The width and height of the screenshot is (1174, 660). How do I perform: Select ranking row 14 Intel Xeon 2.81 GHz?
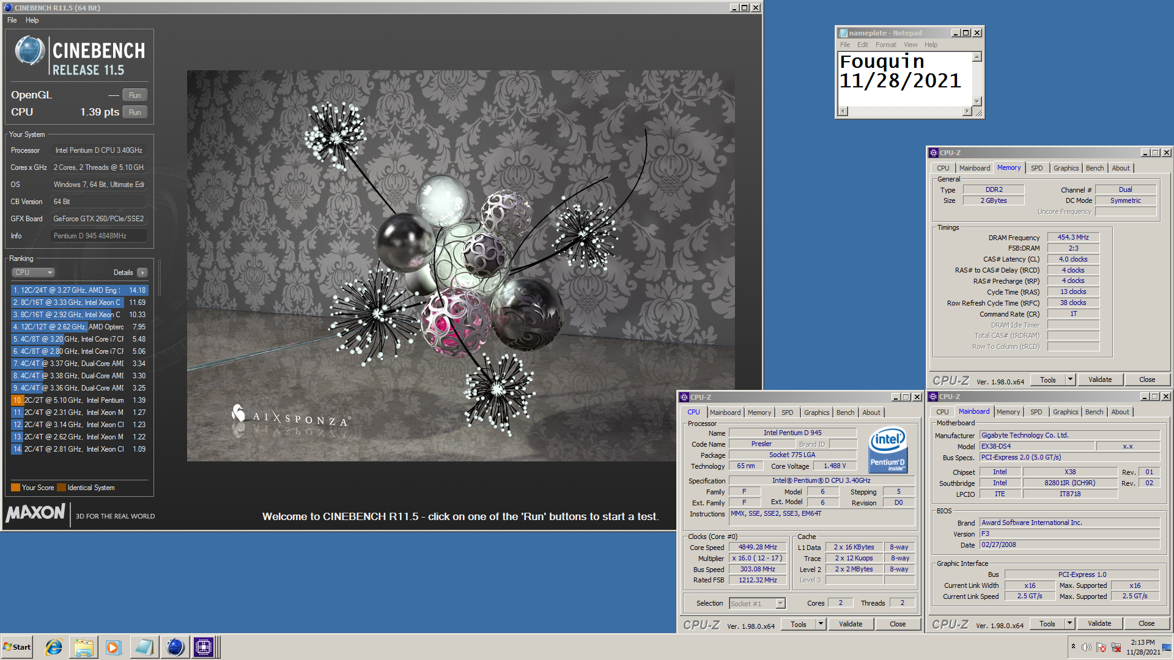tap(79, 449)
